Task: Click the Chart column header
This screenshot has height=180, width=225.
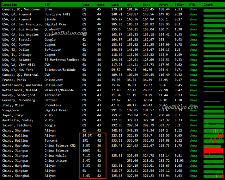Action: coord(208,5)
